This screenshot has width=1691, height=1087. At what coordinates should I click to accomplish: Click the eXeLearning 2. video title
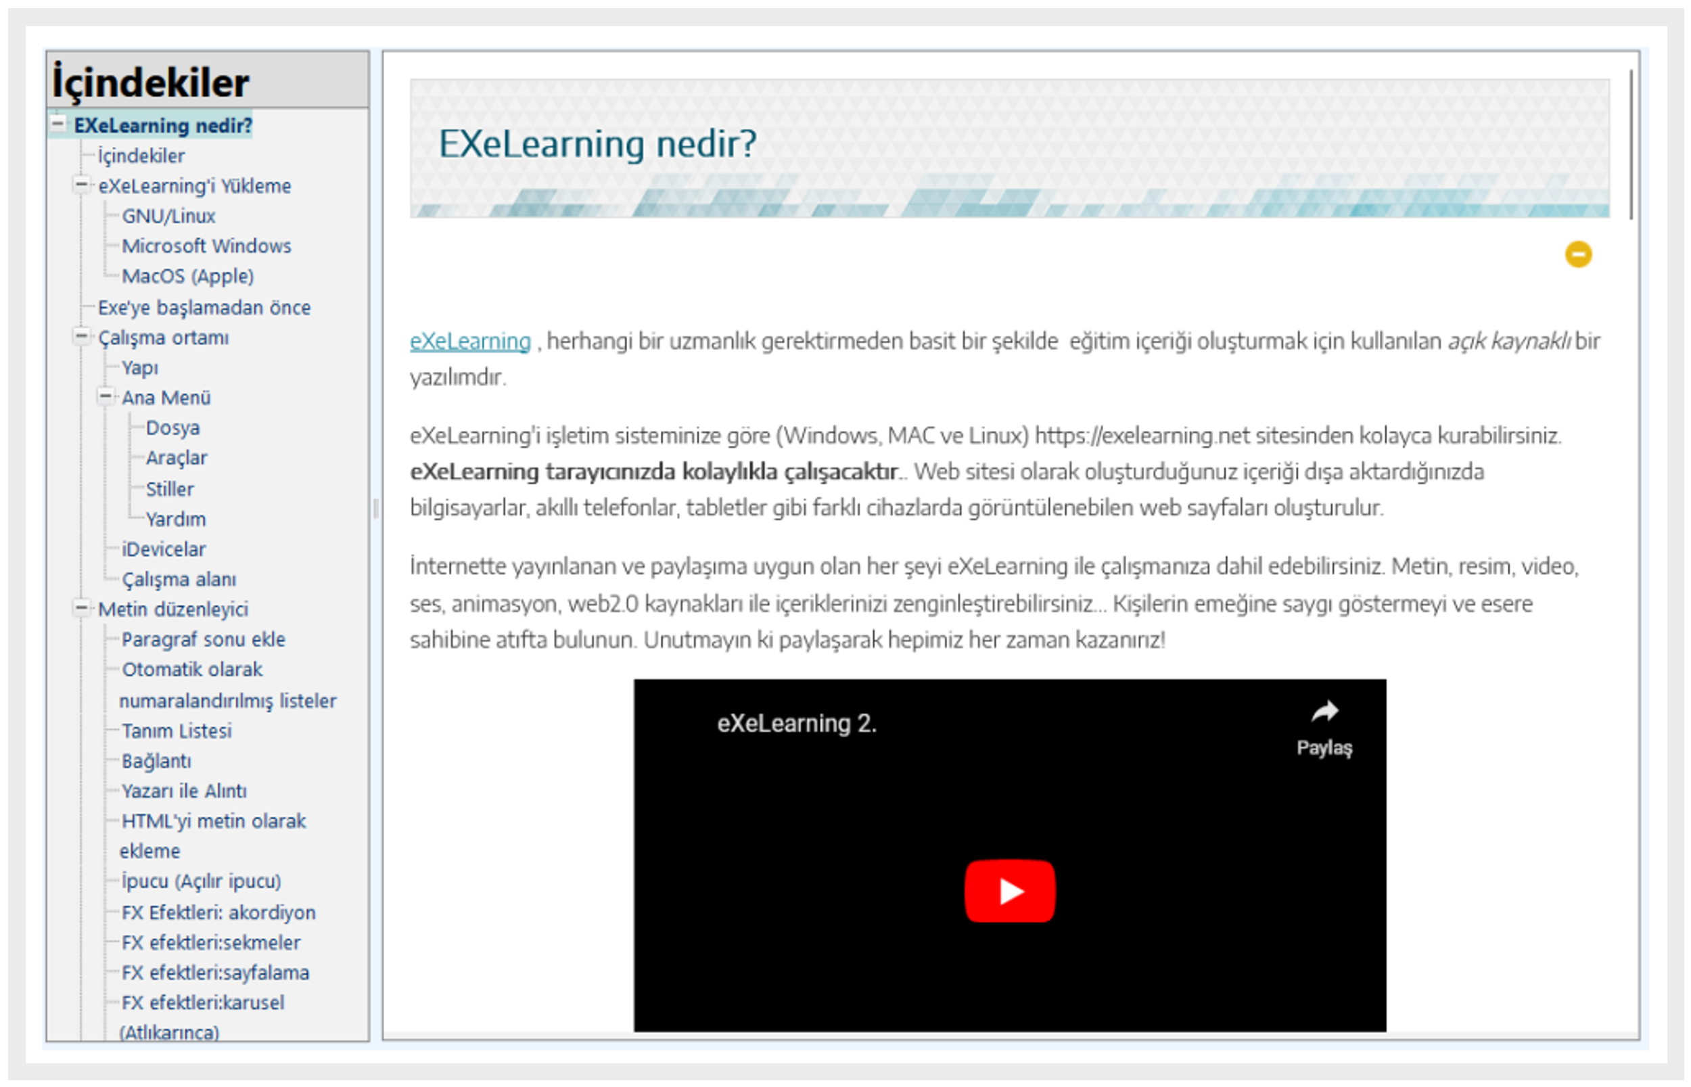pos(796,723)
